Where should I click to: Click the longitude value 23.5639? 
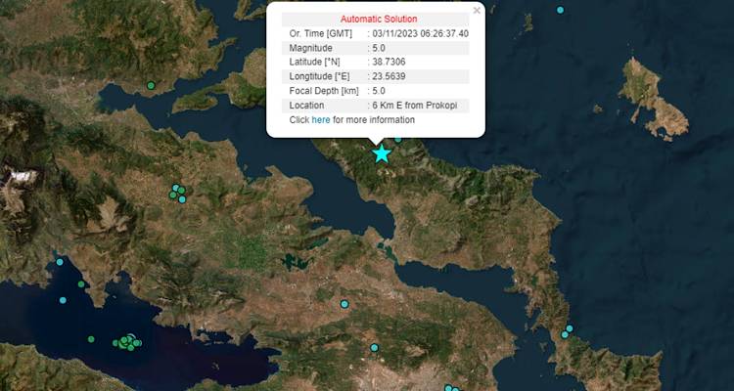click(x=389, y=76)
